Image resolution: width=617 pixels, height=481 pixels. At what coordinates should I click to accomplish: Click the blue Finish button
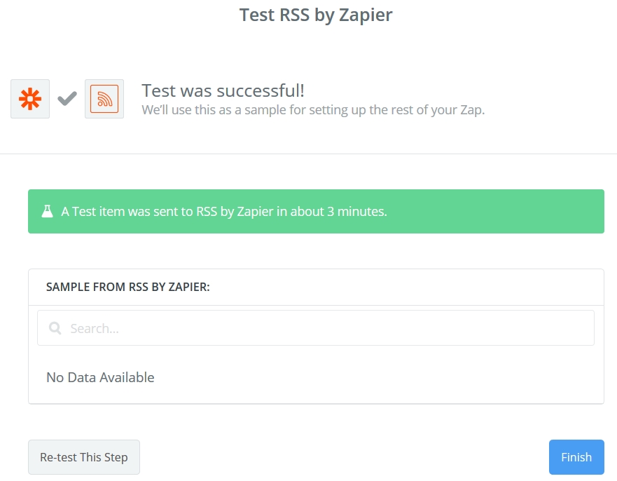[576, 457]
